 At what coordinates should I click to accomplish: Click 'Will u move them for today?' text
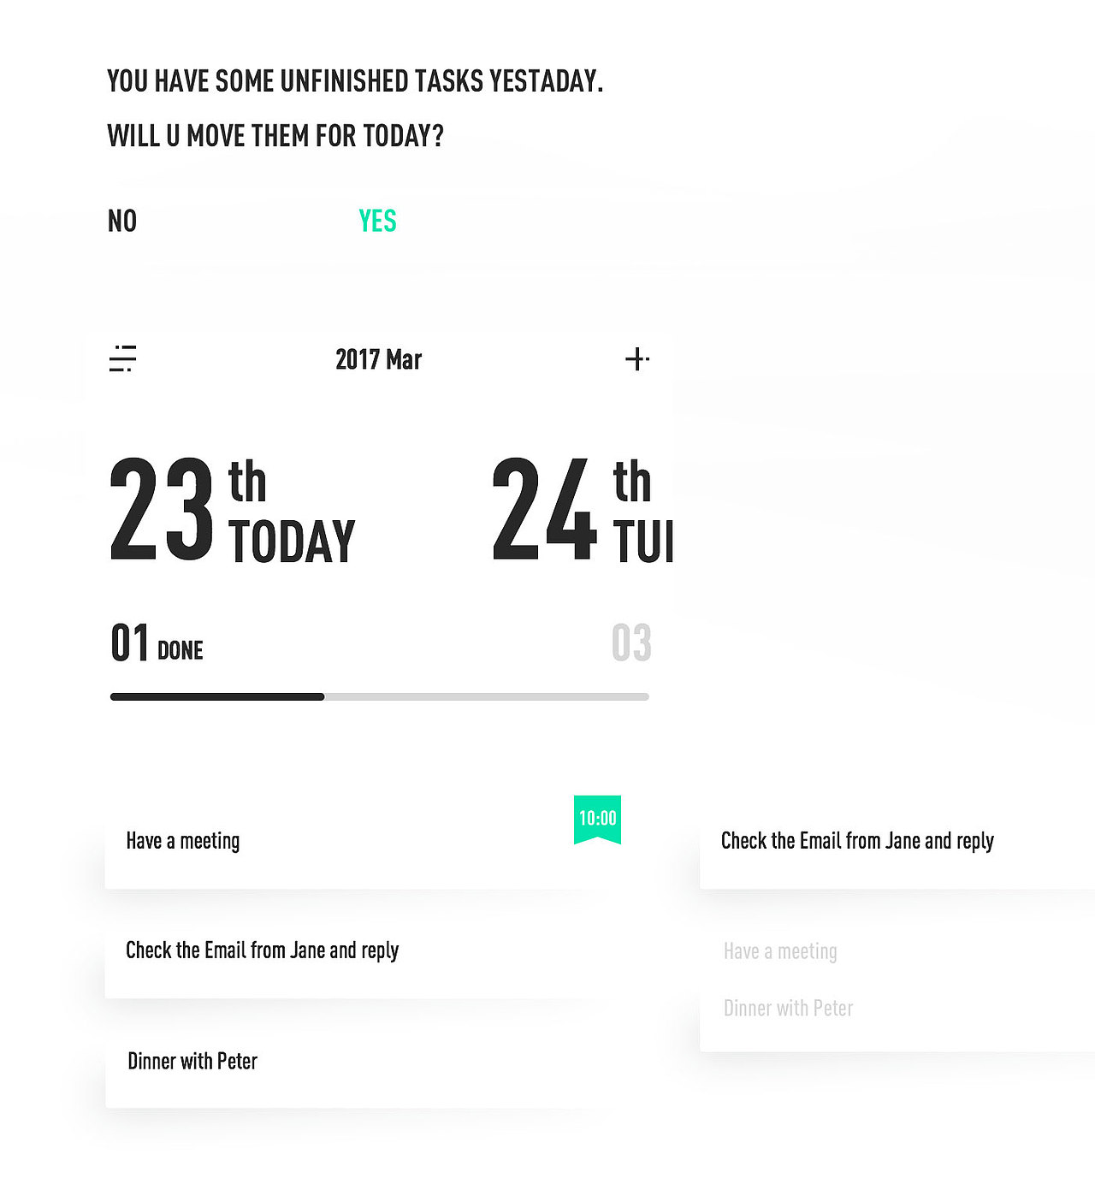pos(275,136)
